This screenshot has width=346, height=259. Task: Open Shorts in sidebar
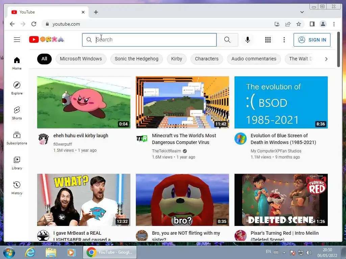[x=17, y=113]
